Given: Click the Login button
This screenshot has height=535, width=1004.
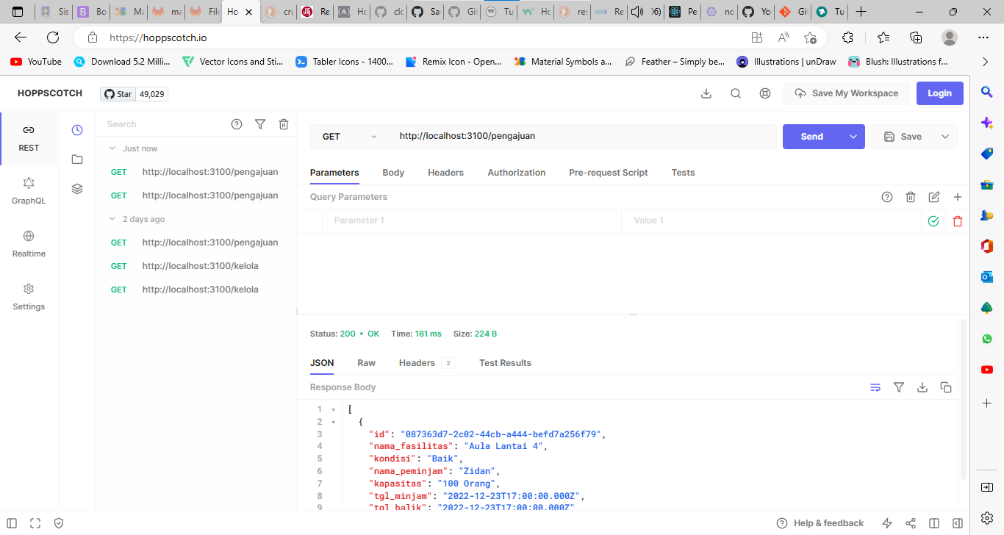Looking at the screenshot, I should (x=939, y=93).
